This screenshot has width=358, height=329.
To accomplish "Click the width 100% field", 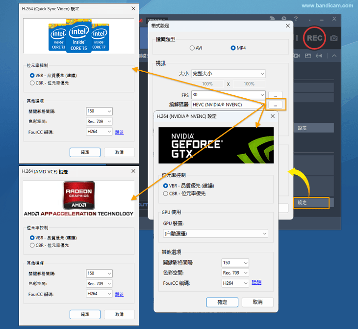I will [207, 84].
